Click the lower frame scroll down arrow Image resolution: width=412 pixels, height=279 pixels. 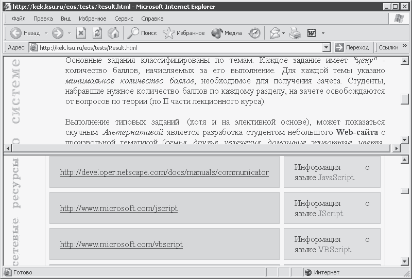point(404,261)
